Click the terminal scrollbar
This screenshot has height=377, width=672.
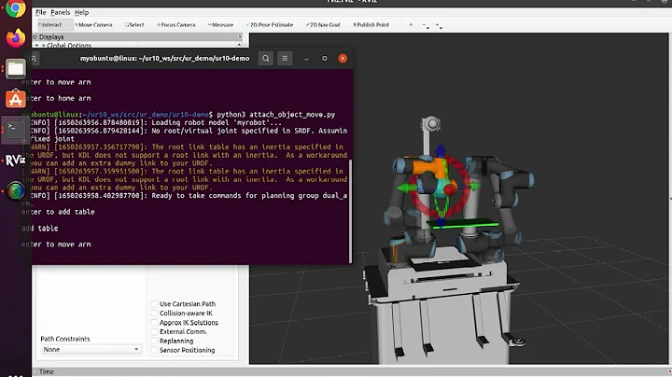pyautogui.click(x=351, y=211)
